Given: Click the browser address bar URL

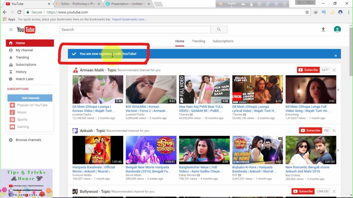Looking at the screenshot, I should coord(67,12).
